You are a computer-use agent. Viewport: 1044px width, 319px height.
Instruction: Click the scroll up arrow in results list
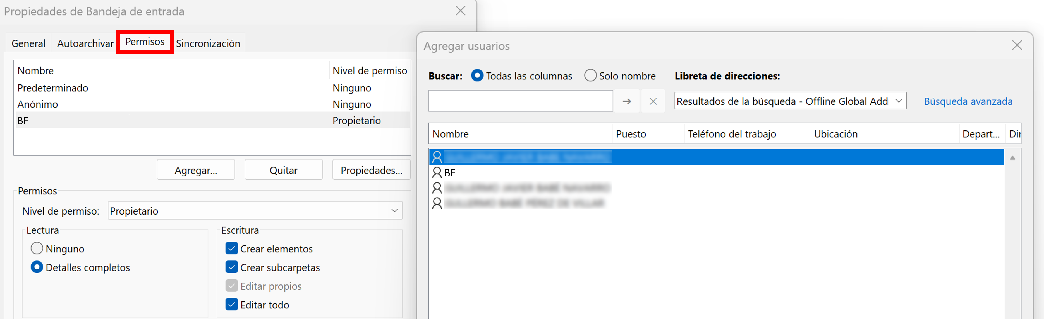coord(1012,158)
